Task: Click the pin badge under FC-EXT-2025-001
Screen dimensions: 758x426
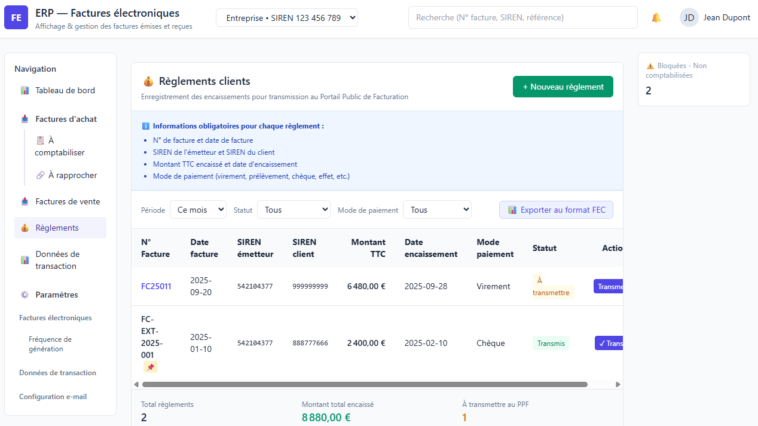Action: [151, 367]
